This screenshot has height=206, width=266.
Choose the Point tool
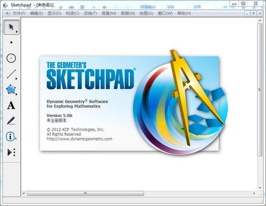(12, 43)
